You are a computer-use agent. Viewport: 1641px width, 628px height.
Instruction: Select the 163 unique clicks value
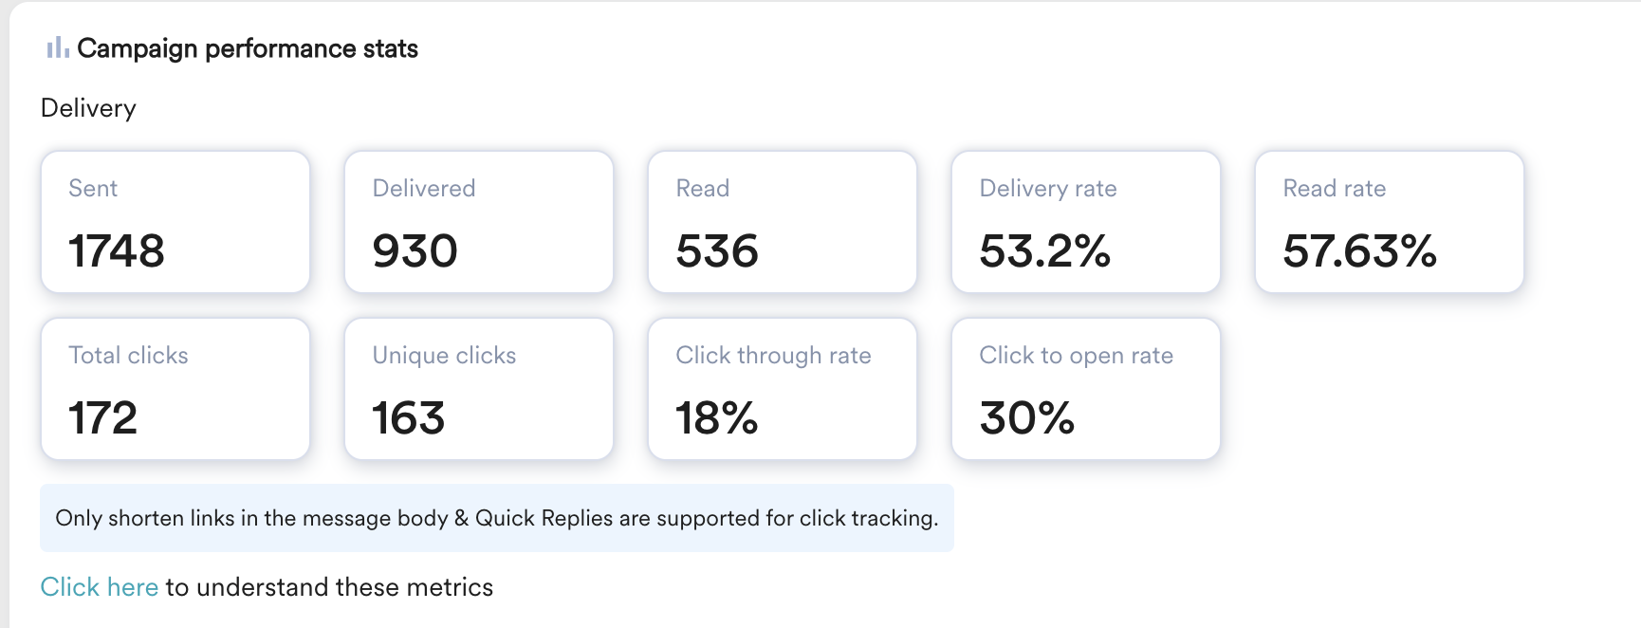[x=408, y=418]
